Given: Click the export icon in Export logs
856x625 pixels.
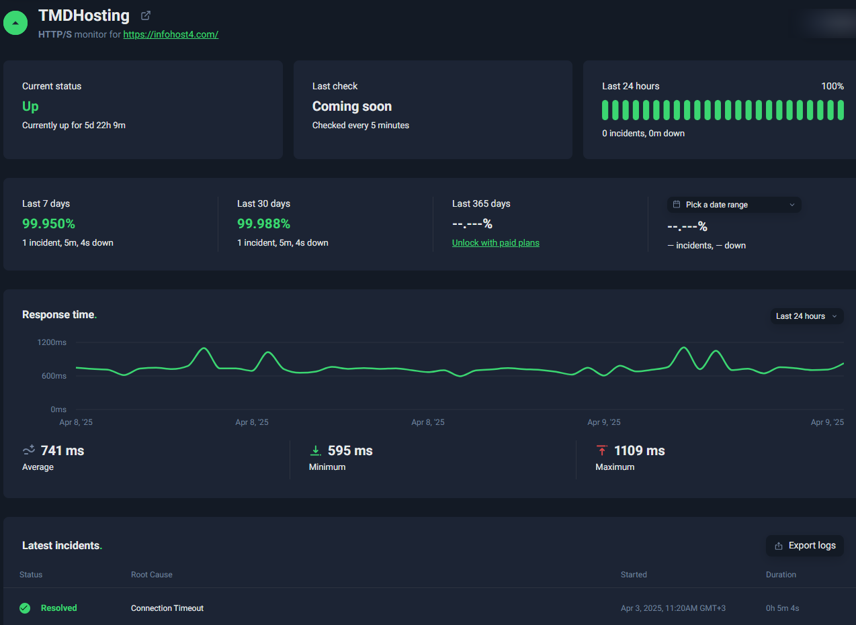Looking at the screenshot, I should [779, 546].
